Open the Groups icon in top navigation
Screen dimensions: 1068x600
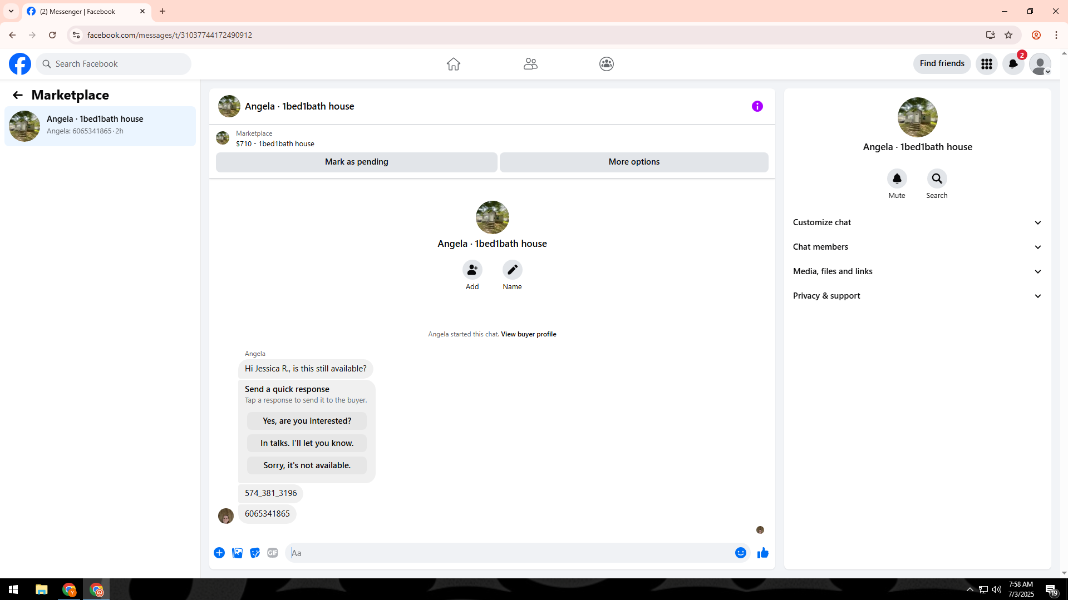pos(607,64)
